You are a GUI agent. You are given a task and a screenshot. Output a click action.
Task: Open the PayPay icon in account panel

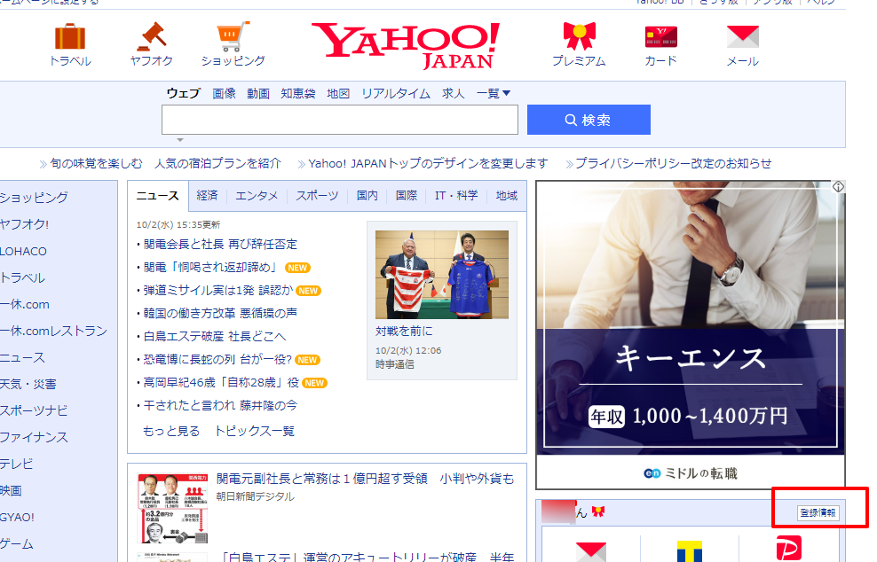(788, 549)
